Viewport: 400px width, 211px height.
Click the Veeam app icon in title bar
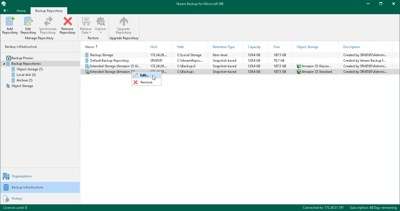tap(4, 4)
